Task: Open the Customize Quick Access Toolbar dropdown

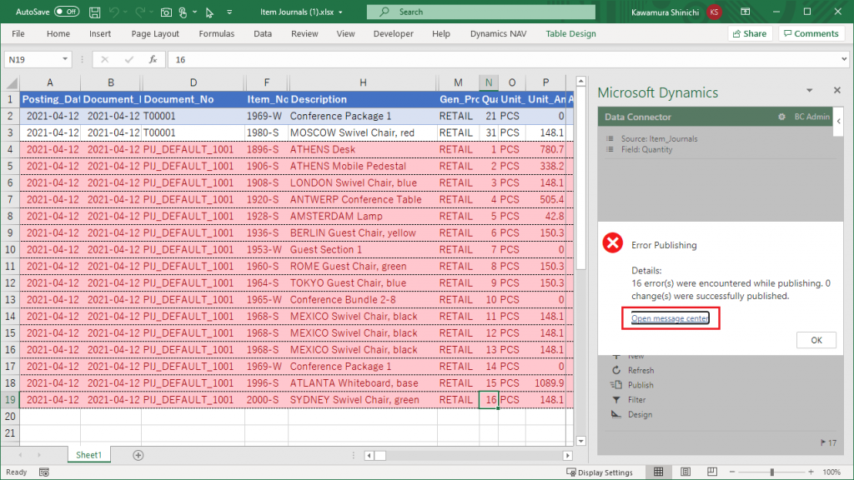Action: pyautogui.click(x=229, y=12)
